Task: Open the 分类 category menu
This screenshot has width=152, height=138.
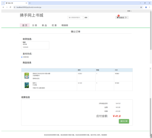Action: pyautogui.click(x=35, y=25)
